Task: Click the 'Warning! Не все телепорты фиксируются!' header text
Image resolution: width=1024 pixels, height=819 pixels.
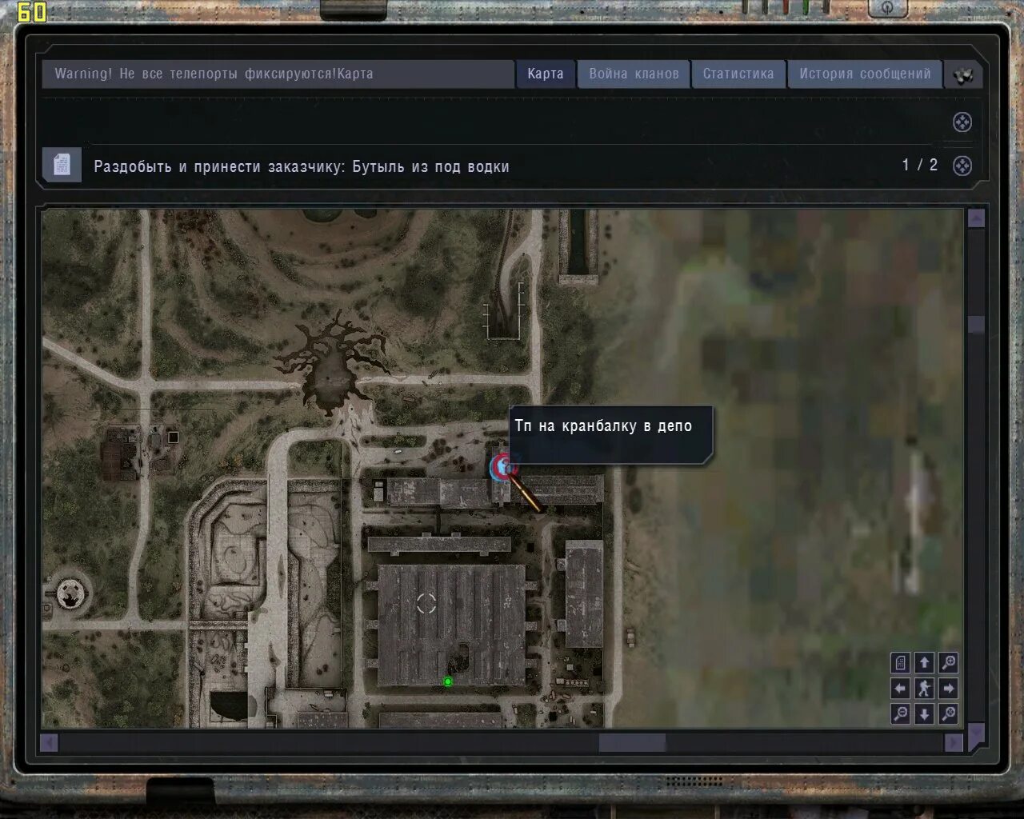Action: pos(196,74)
